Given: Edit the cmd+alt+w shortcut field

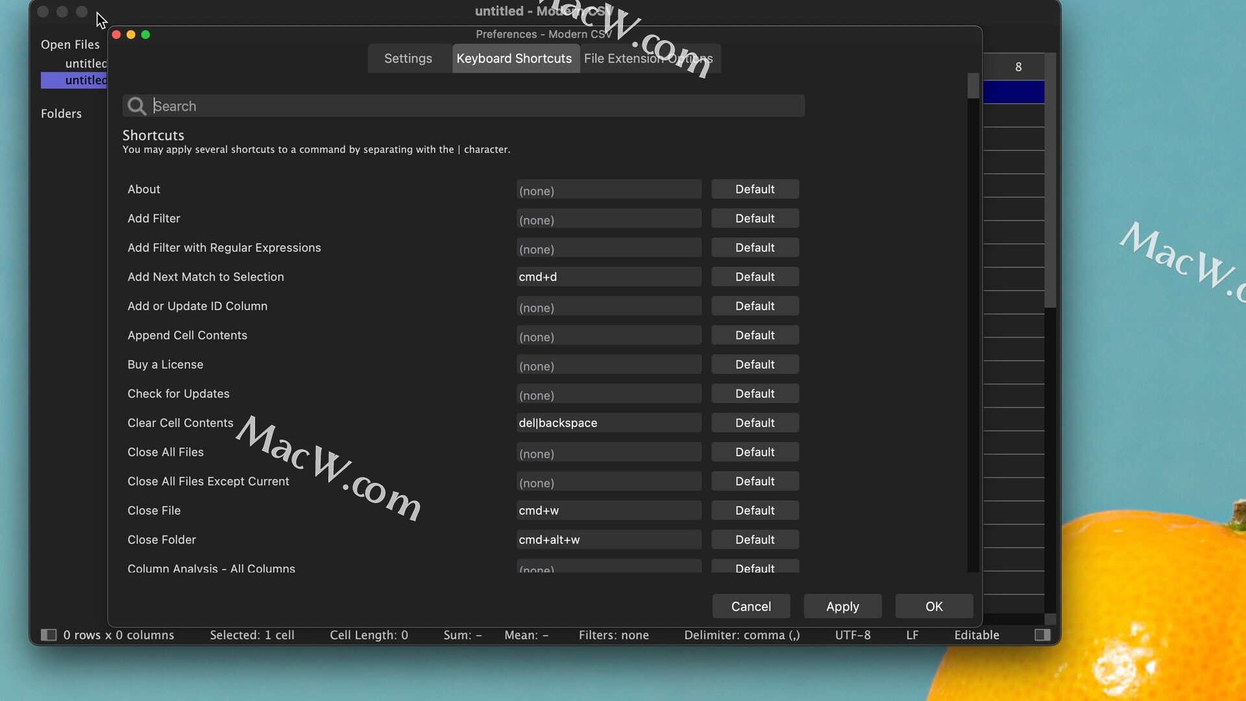Looking at the screenshot, I should tap(609, 540).
